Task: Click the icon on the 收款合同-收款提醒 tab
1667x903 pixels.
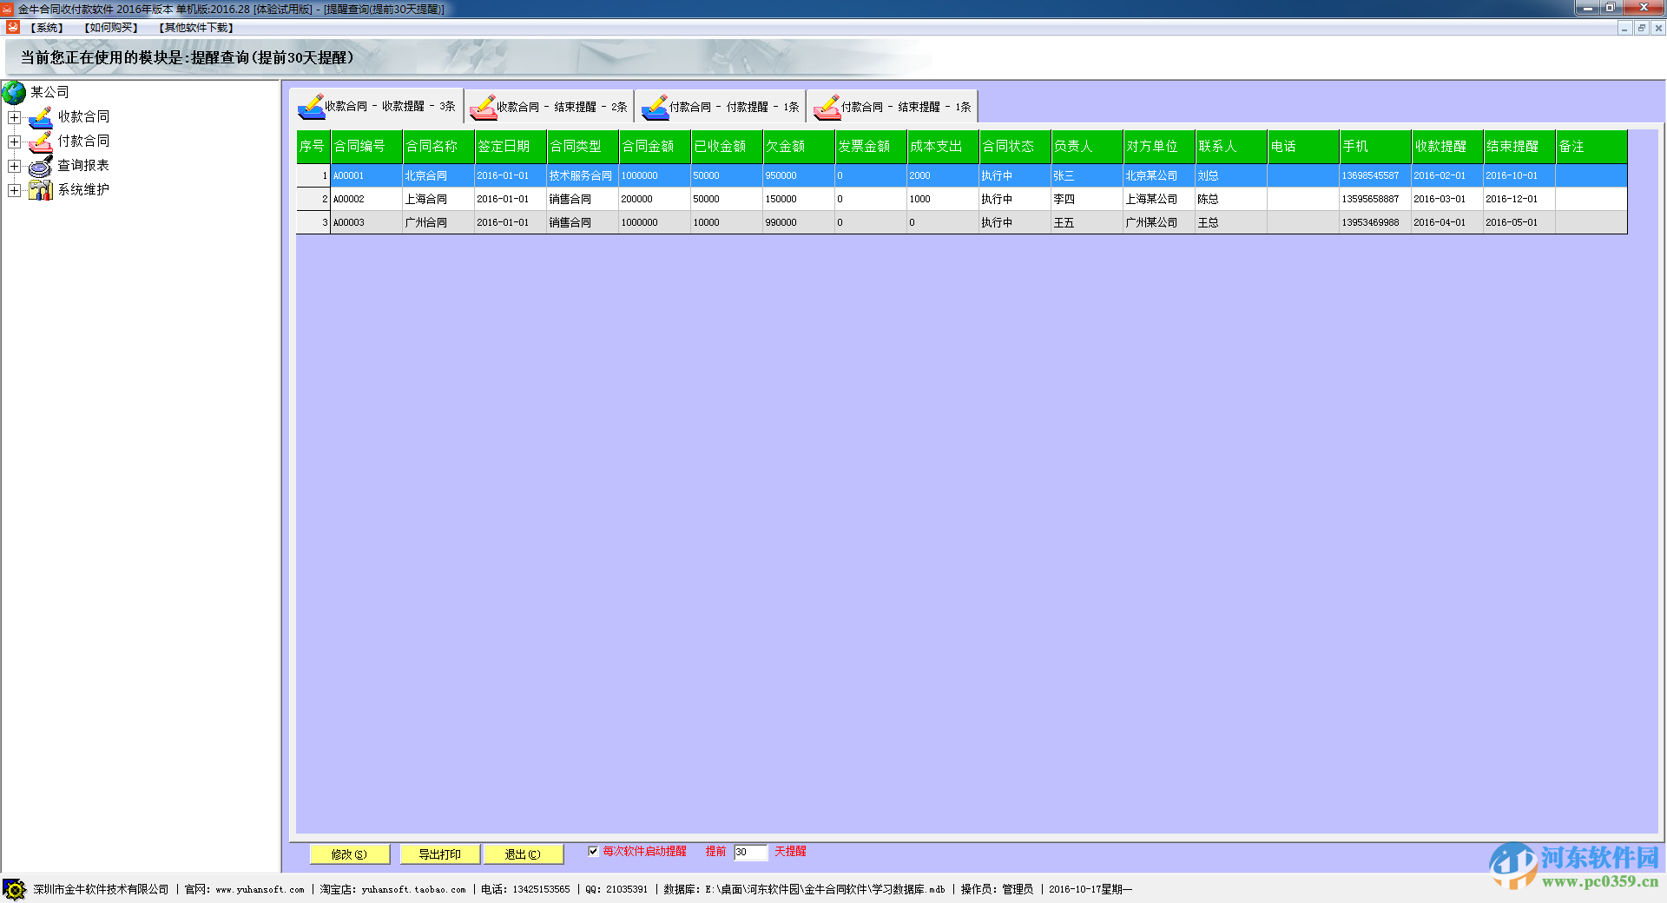Action: [x=311, y=107]
